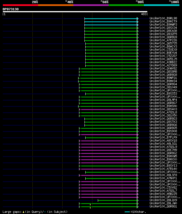Click the yellow gap marker in the Q6R8G1 row
Viewport: 182px width, 214px height.
90,208
